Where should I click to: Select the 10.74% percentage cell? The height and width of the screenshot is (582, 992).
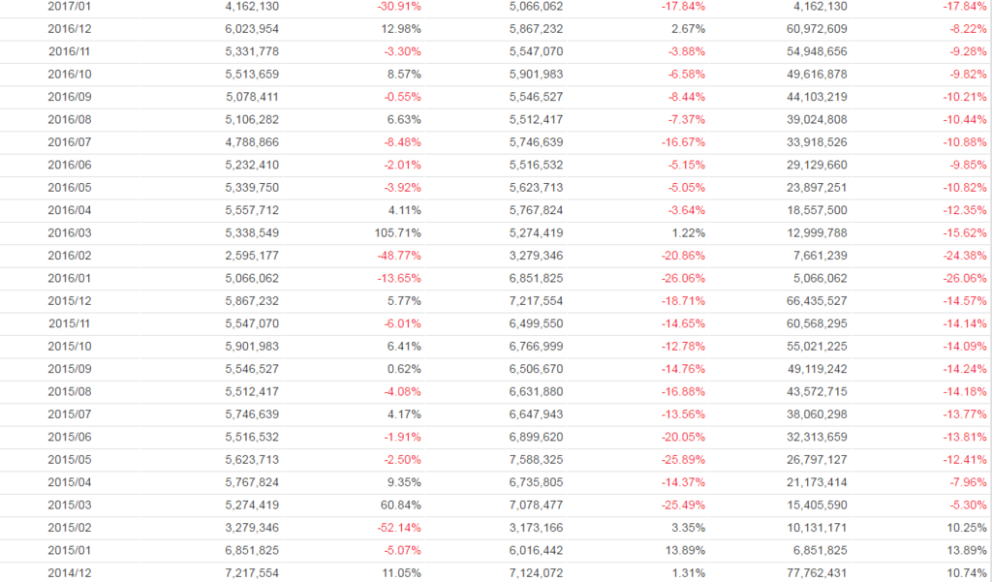click(965, 573)
